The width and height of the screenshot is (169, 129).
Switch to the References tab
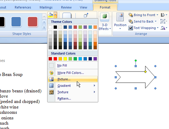click(23, 7)
